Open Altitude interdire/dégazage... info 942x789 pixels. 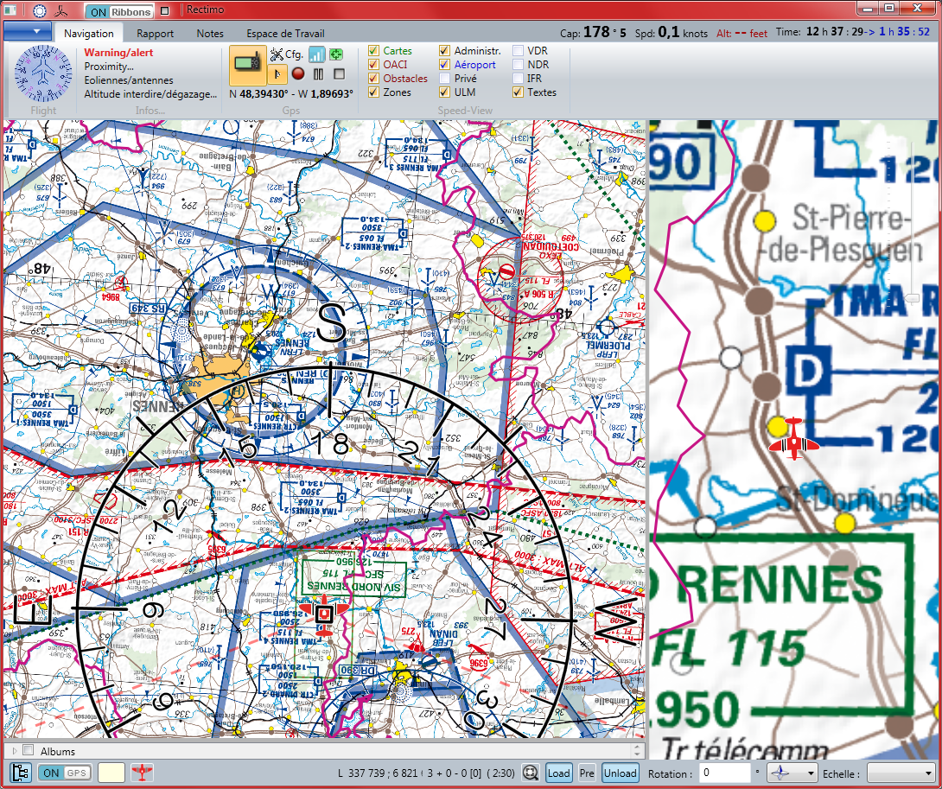point(150,93)
